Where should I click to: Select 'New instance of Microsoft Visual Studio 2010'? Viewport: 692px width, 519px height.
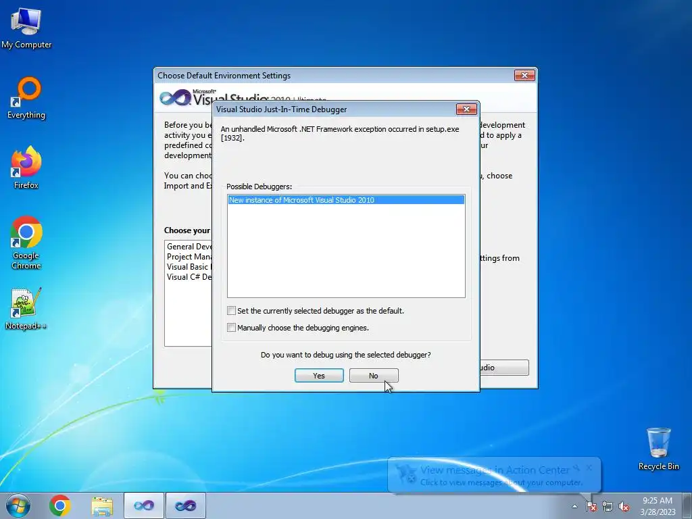tap(346, 200)
